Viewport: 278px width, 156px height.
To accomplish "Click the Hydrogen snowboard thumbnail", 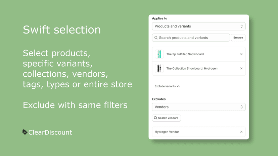I will [x=159, y=68].
